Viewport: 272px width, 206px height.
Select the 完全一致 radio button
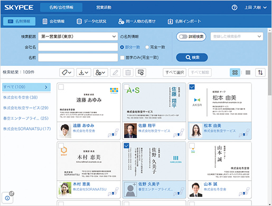coord(147,47)
